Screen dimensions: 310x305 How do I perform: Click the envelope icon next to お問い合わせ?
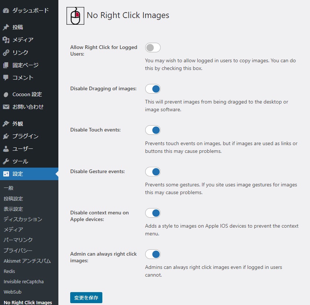click(x=6, y=107)
